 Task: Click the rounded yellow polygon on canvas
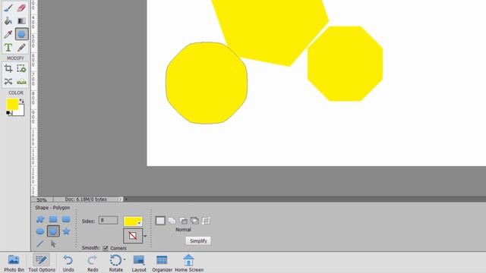[x=207, y=83]
